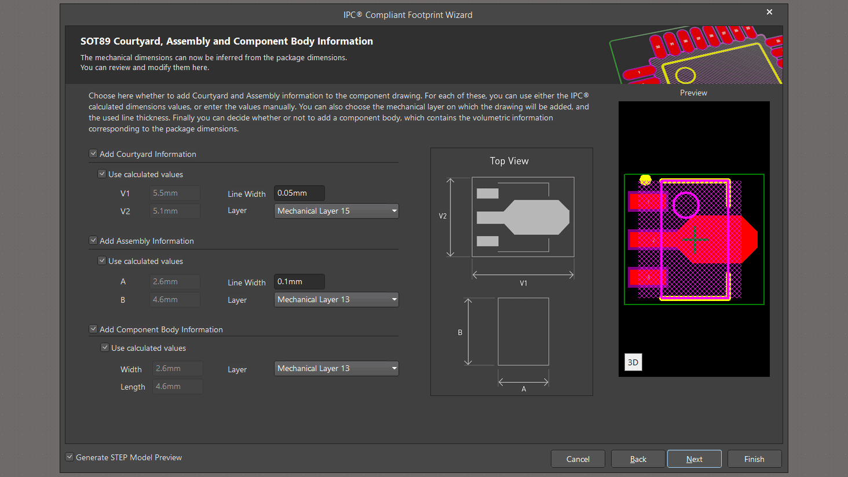
Task: Disable Use calculated values under Assembly
Action: click(102, 261)
